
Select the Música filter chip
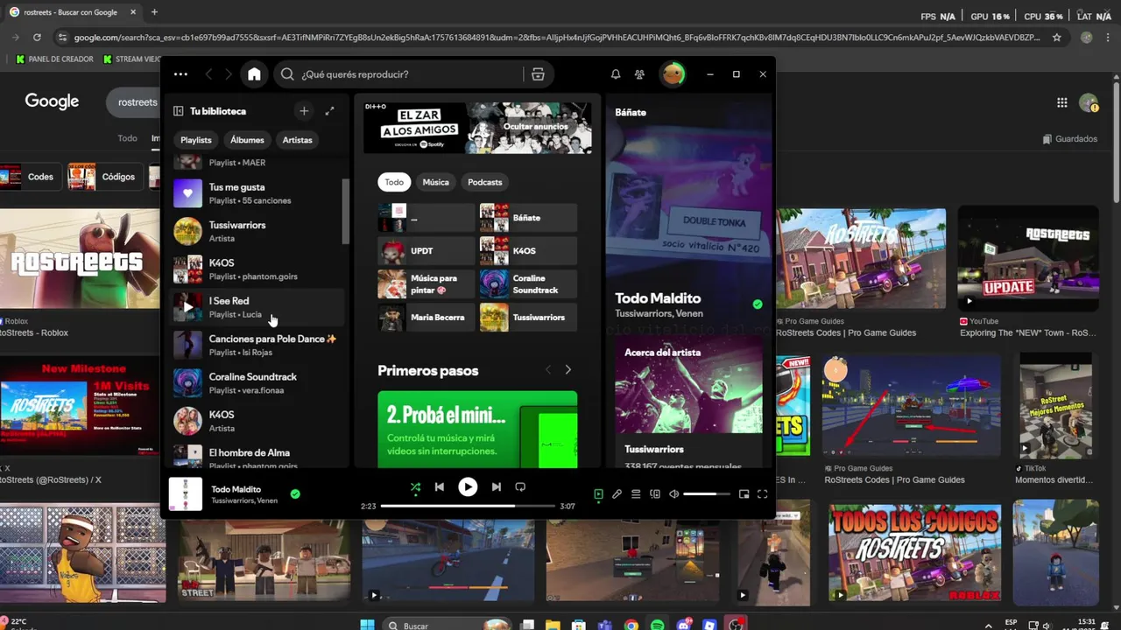(x=435, y=182)
